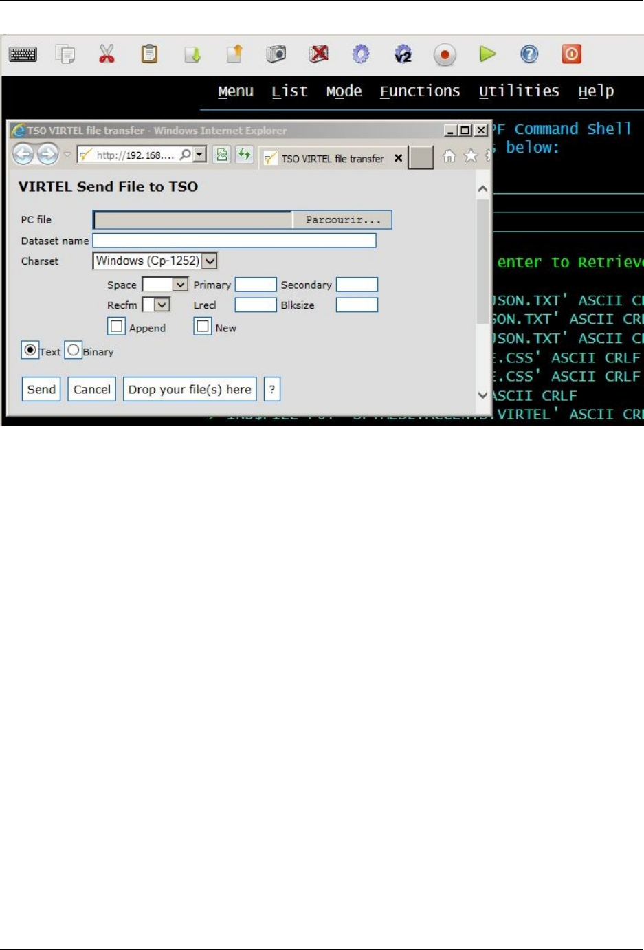Click the vertical scrollbar thumb in transfer window

click(483, 261)
